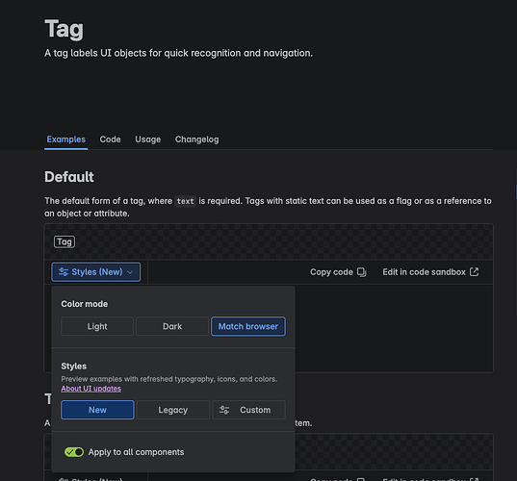The image size is (517, 481).
Task: Select Light color mode
Action: [97, 326]
